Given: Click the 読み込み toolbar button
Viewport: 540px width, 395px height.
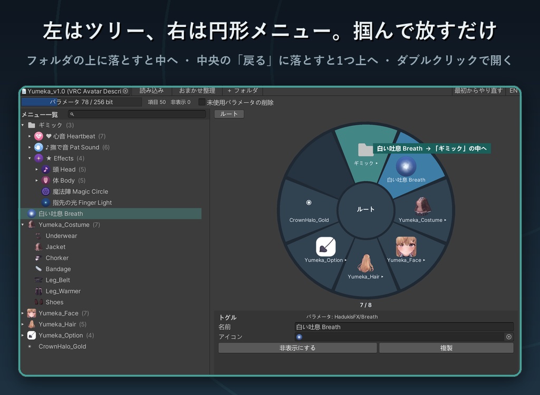Looking at the screenshot, I should (151, 91).
